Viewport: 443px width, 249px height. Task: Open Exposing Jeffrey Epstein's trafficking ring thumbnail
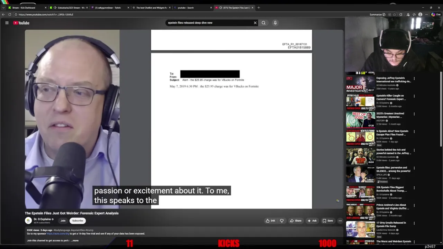point(361,84)
